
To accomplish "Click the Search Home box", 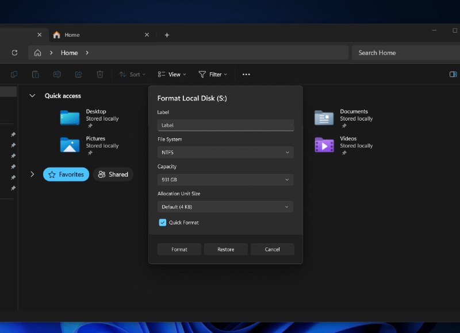I will point(406,53).
